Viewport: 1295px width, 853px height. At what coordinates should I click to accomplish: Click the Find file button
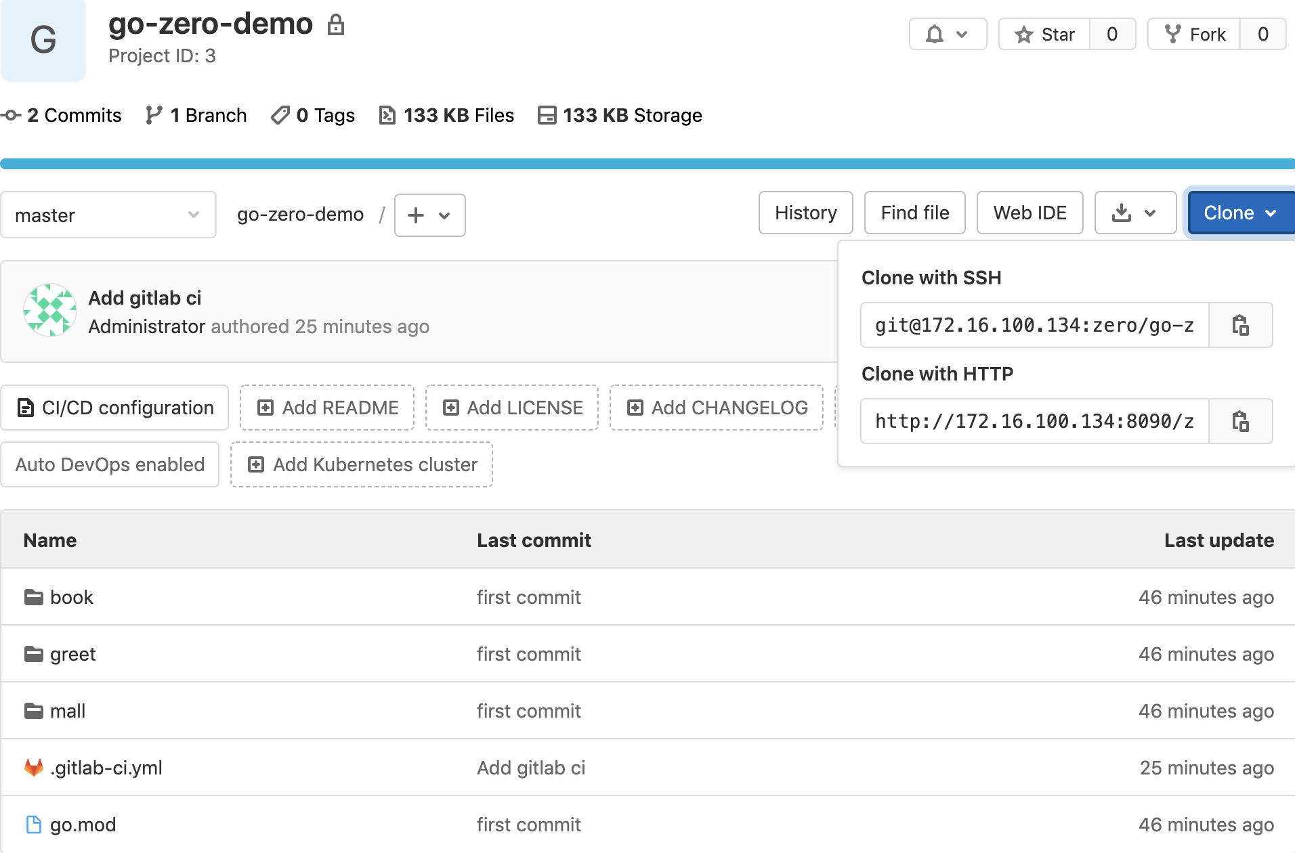tap(914, 213)
